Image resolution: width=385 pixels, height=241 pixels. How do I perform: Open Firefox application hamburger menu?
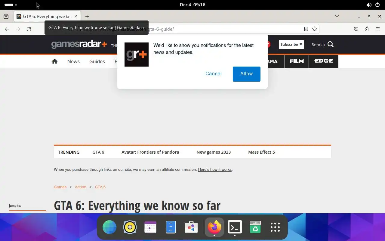point(378,29)
